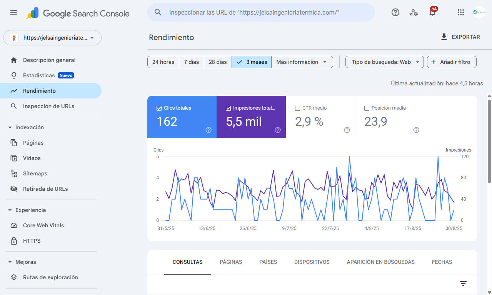Uncheck the Clics totales checkbox
The image size is (492, 295).
point(159,108)
